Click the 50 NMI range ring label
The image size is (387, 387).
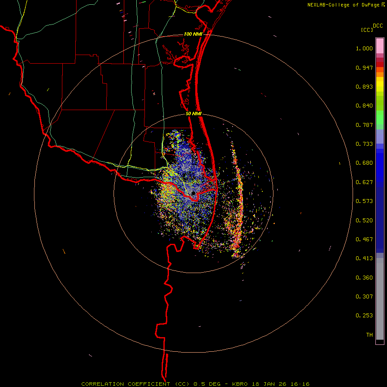(194, 114)
